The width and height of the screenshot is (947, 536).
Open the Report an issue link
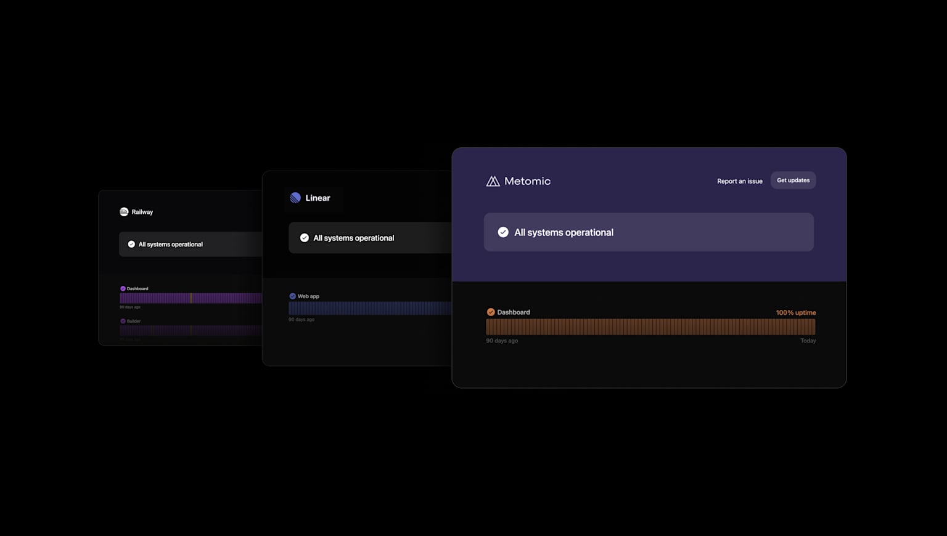tap(740, 181)
